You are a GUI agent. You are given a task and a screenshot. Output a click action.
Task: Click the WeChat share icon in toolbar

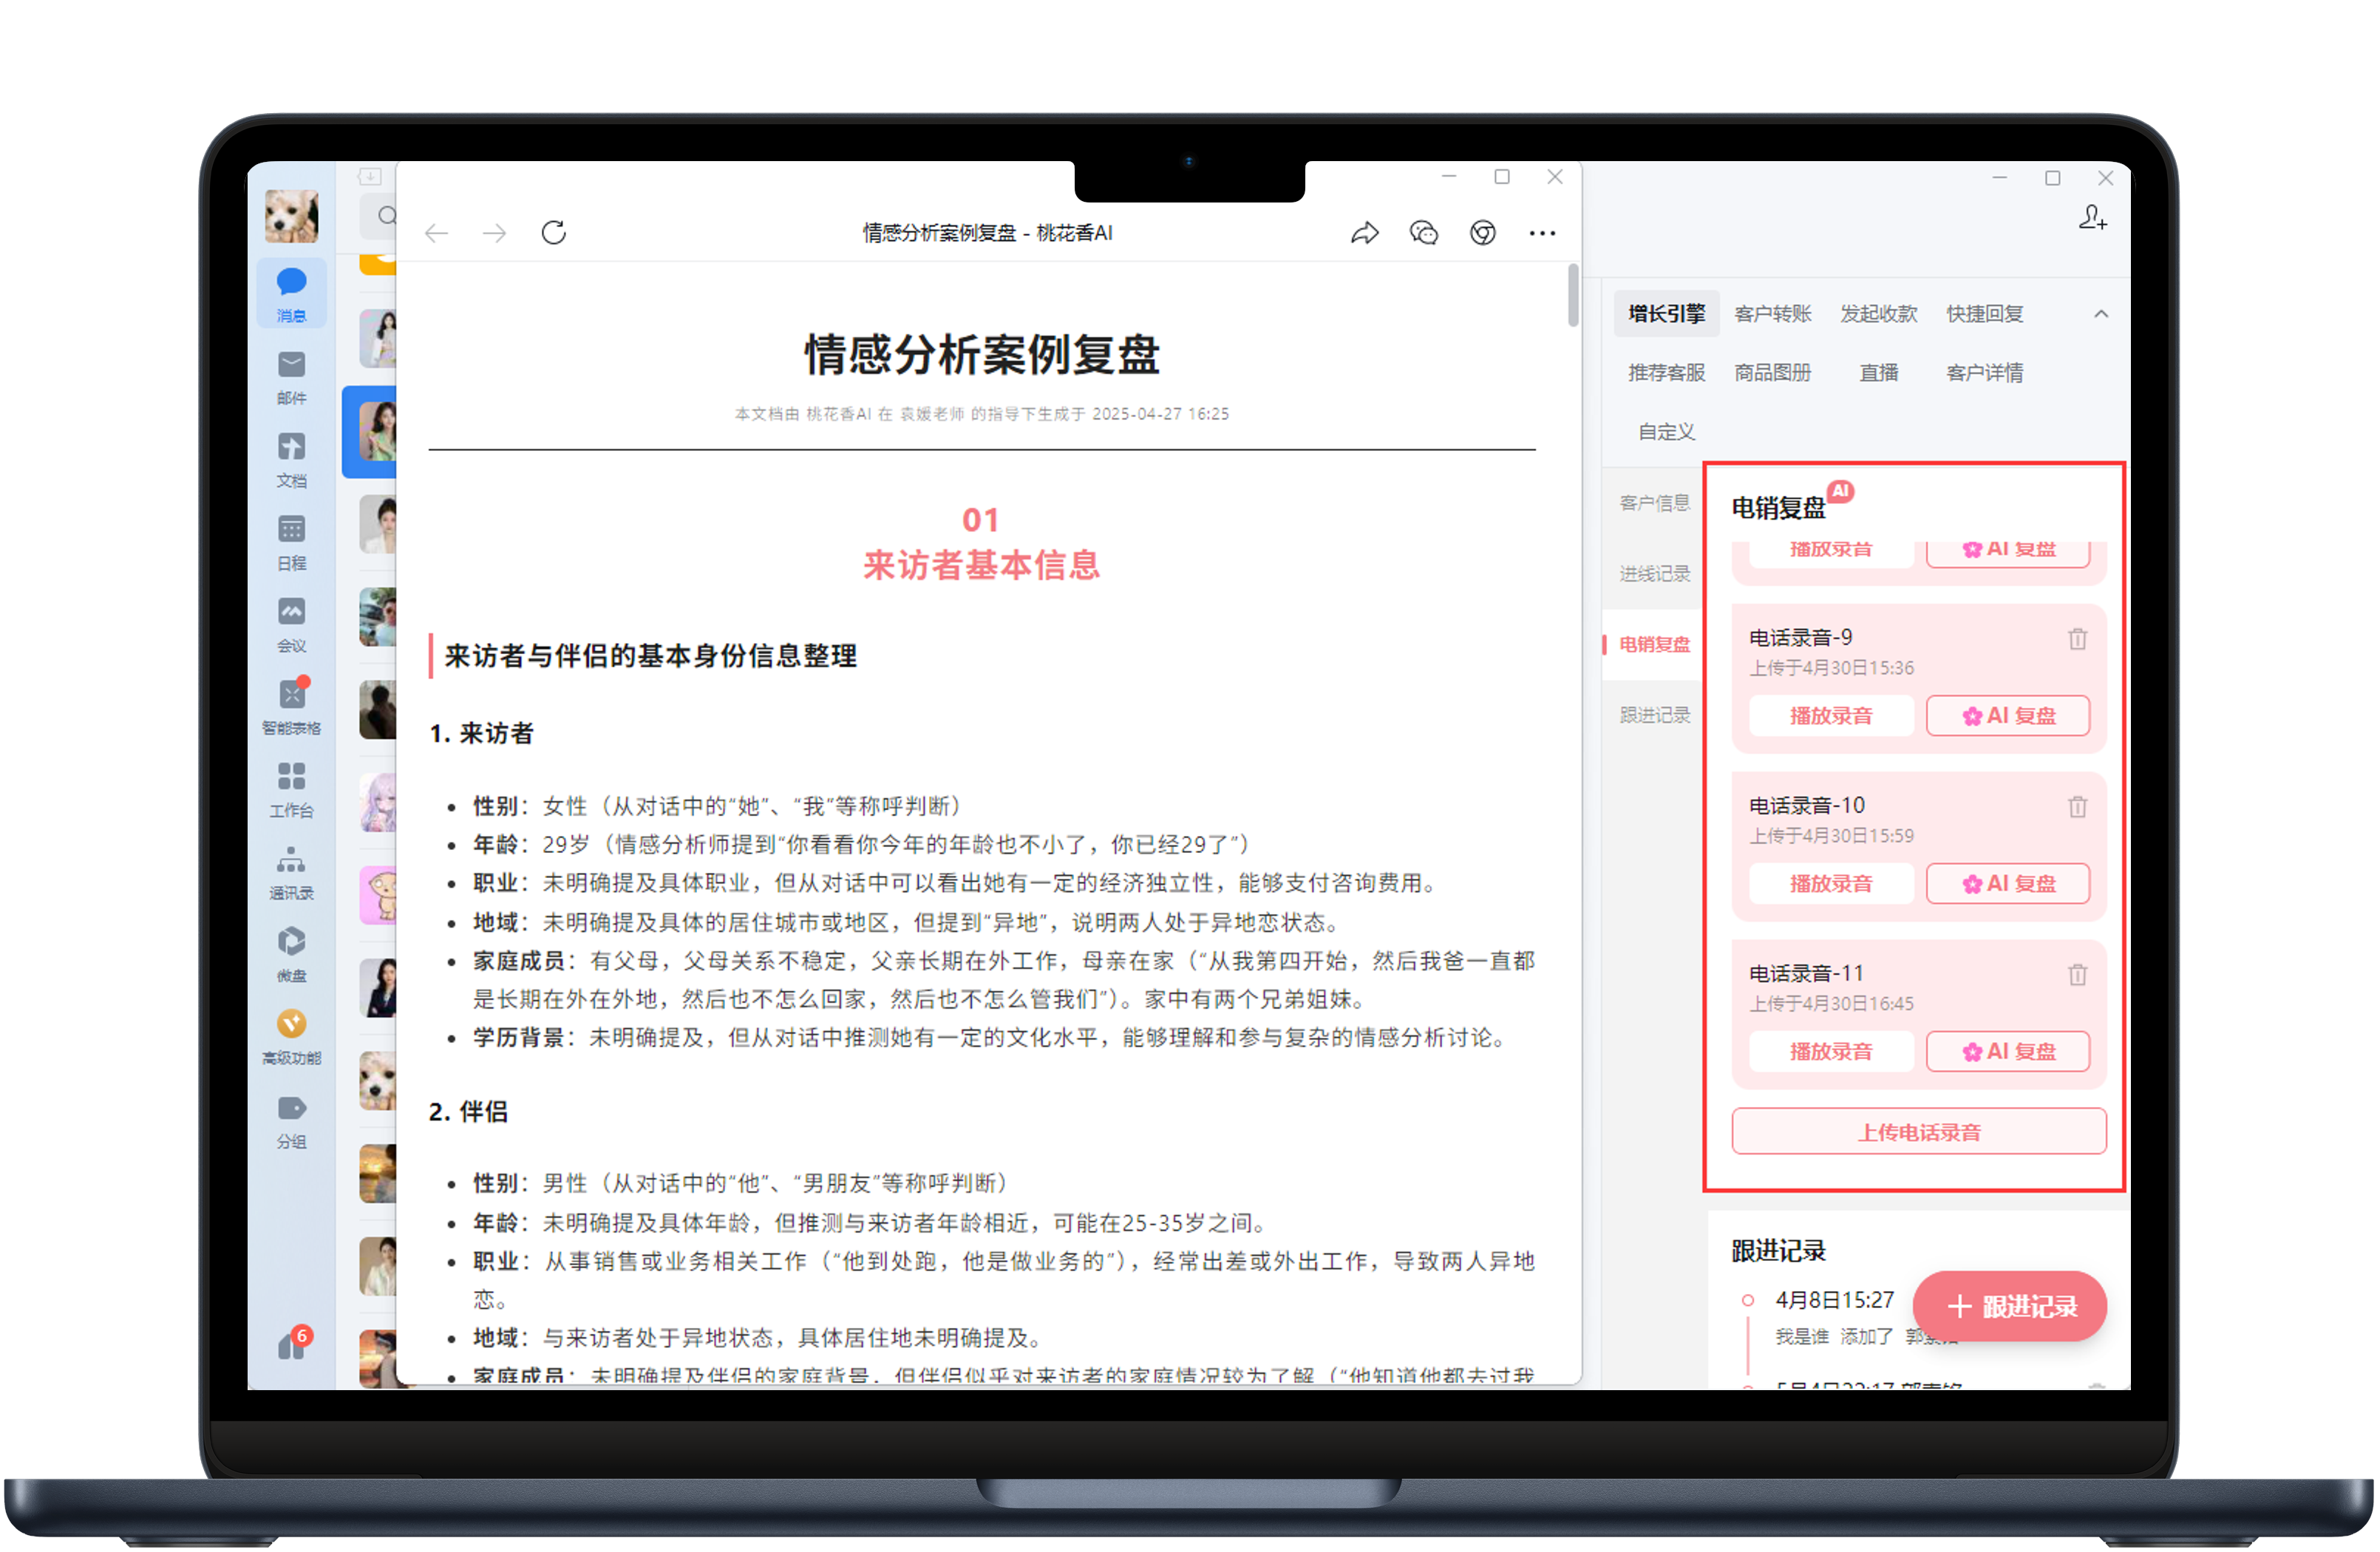click(x=1424, y=233)
